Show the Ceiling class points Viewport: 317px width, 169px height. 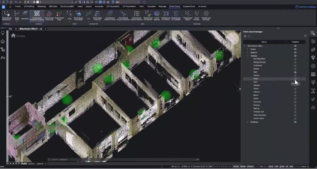pyautogui.click(x=295, y=76)
